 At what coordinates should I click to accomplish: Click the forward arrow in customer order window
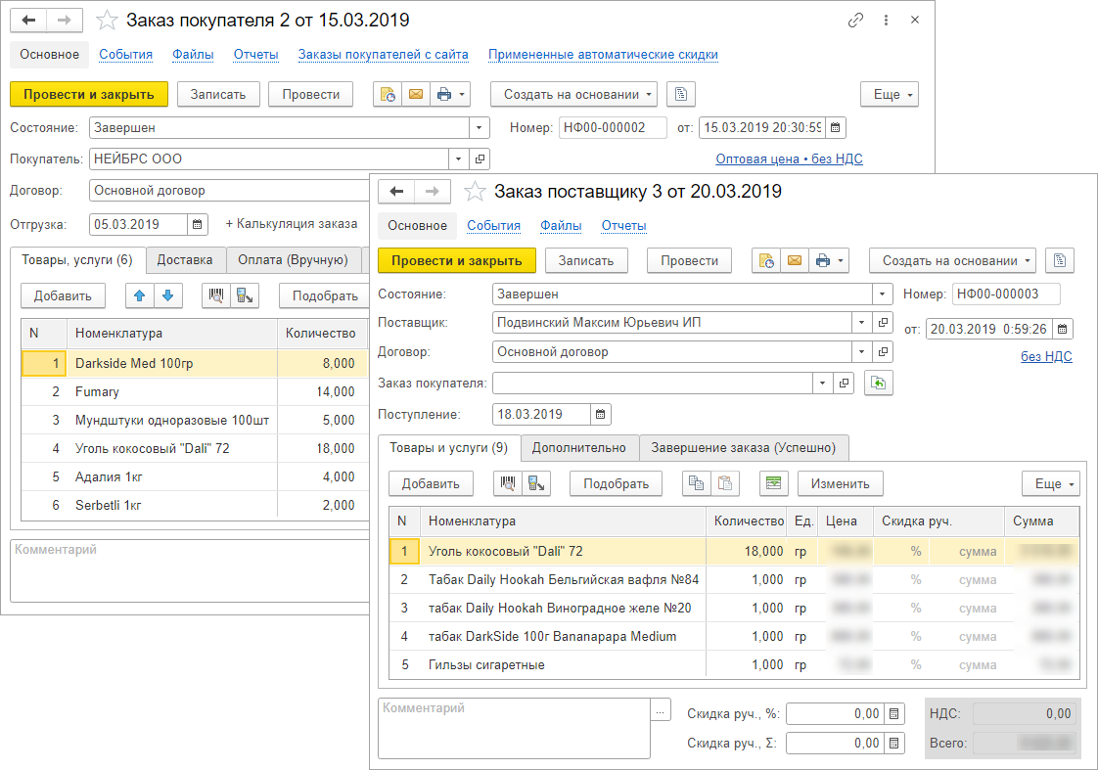coord(65,21)
